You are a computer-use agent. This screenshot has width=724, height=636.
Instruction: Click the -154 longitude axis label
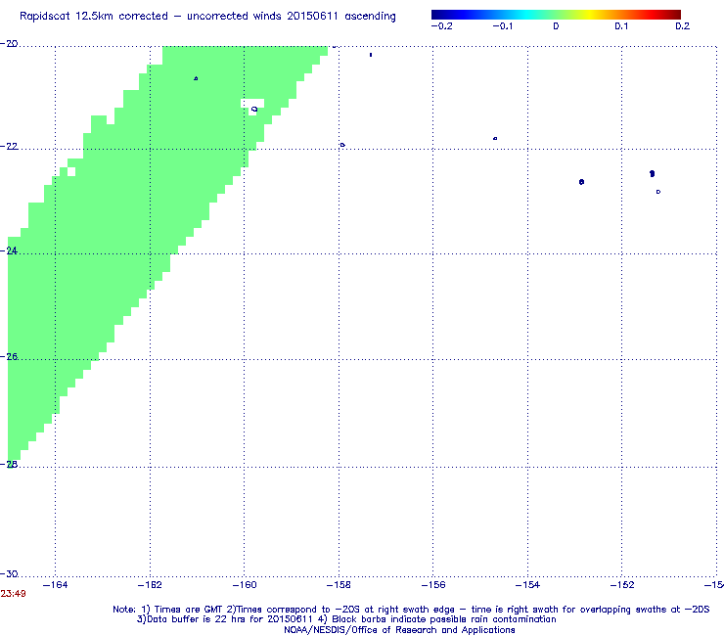527,585
